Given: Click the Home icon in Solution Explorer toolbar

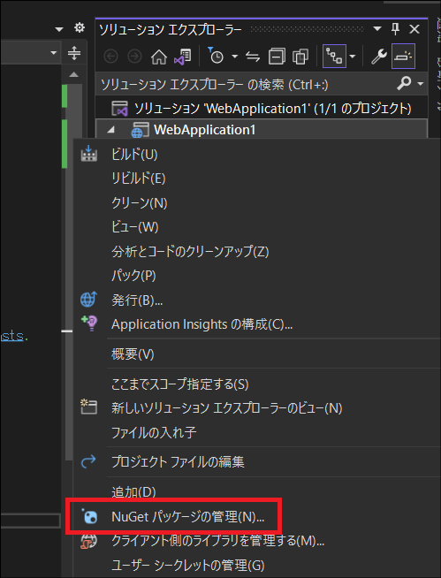Looking at the screenshot, I should coord(159,57).
